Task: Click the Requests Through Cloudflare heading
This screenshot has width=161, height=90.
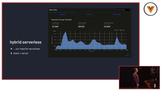Action: click(62, 20)
